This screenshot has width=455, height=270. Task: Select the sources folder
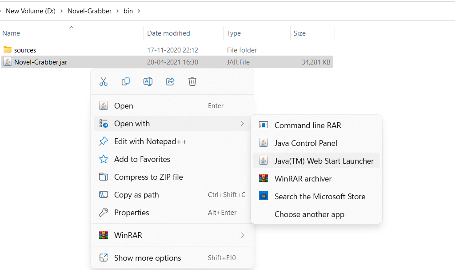(x=167, y=50)
